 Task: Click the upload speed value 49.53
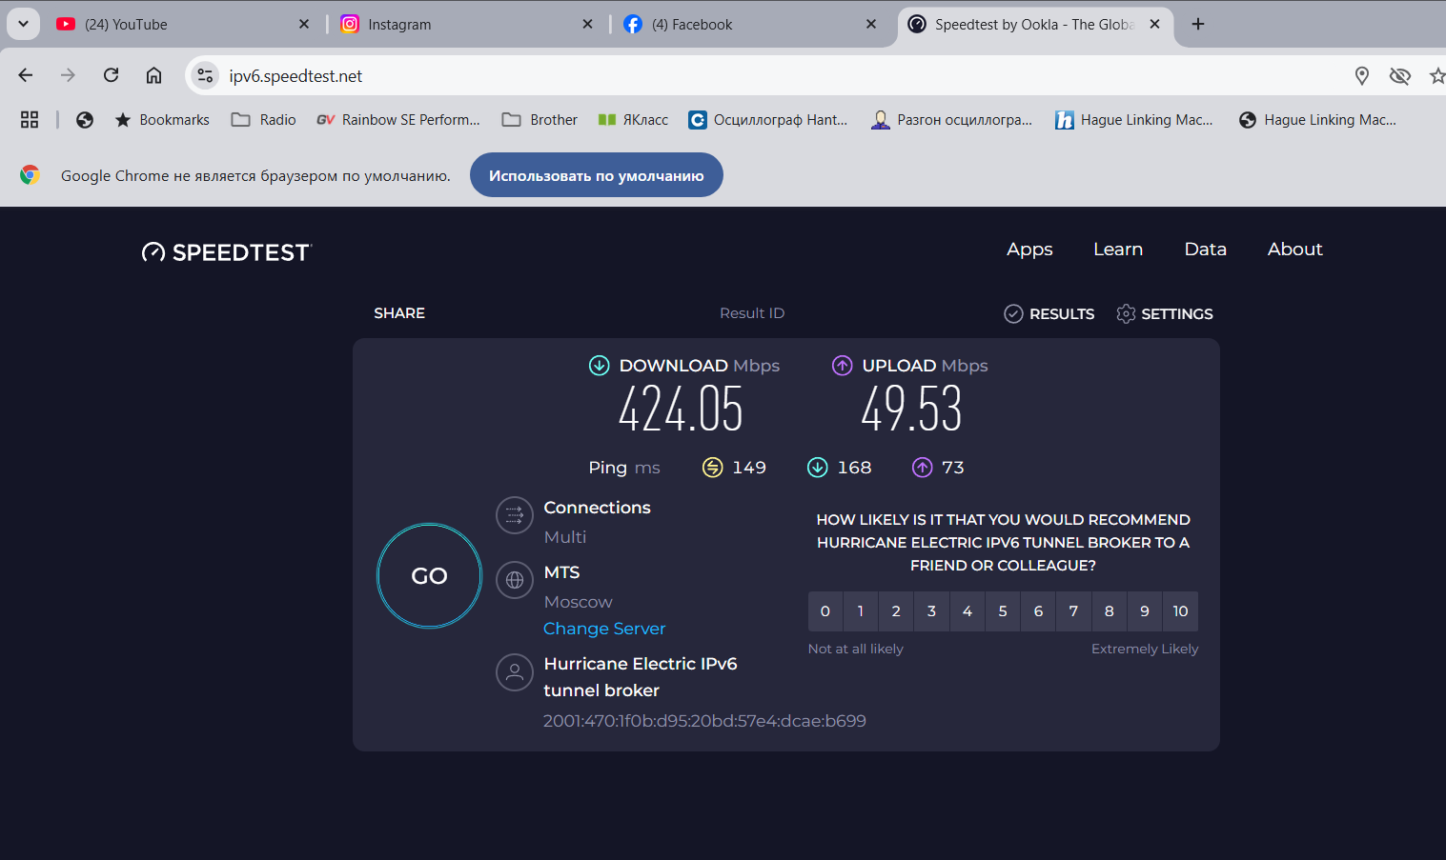pyautogui.click(x=912, y=410)
